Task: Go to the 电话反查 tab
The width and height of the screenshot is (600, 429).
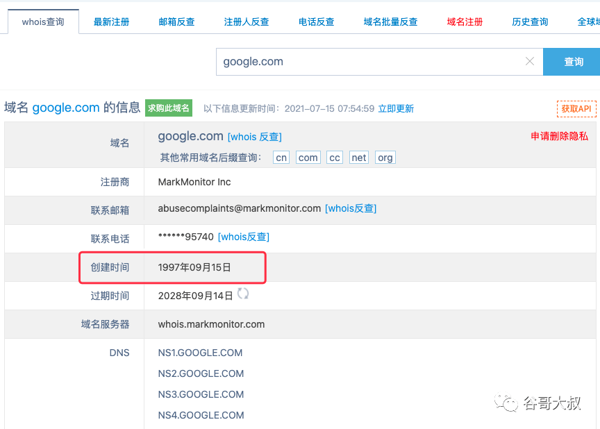Action: (x=316, y=22)
